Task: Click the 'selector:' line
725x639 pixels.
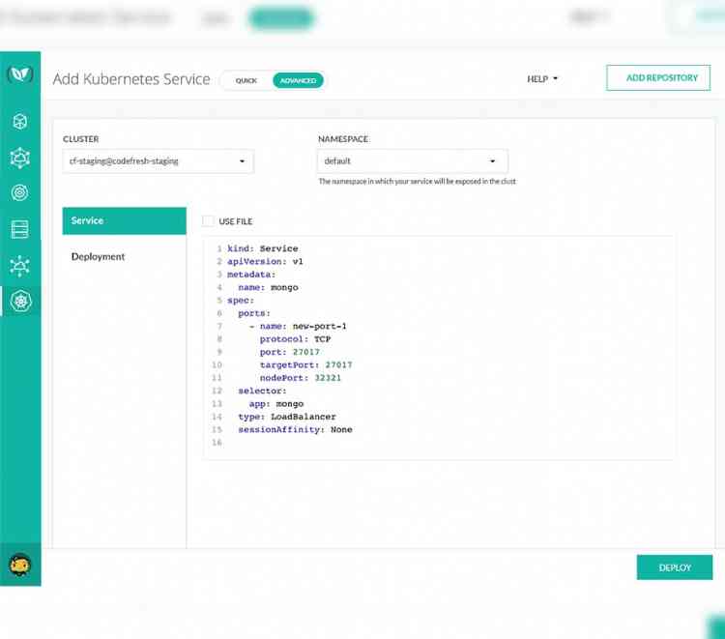Action: (262, 392)
